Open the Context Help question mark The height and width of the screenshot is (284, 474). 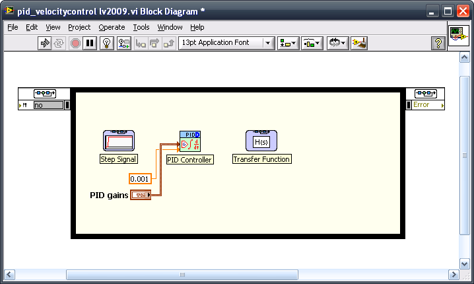(x=438, y=43)
